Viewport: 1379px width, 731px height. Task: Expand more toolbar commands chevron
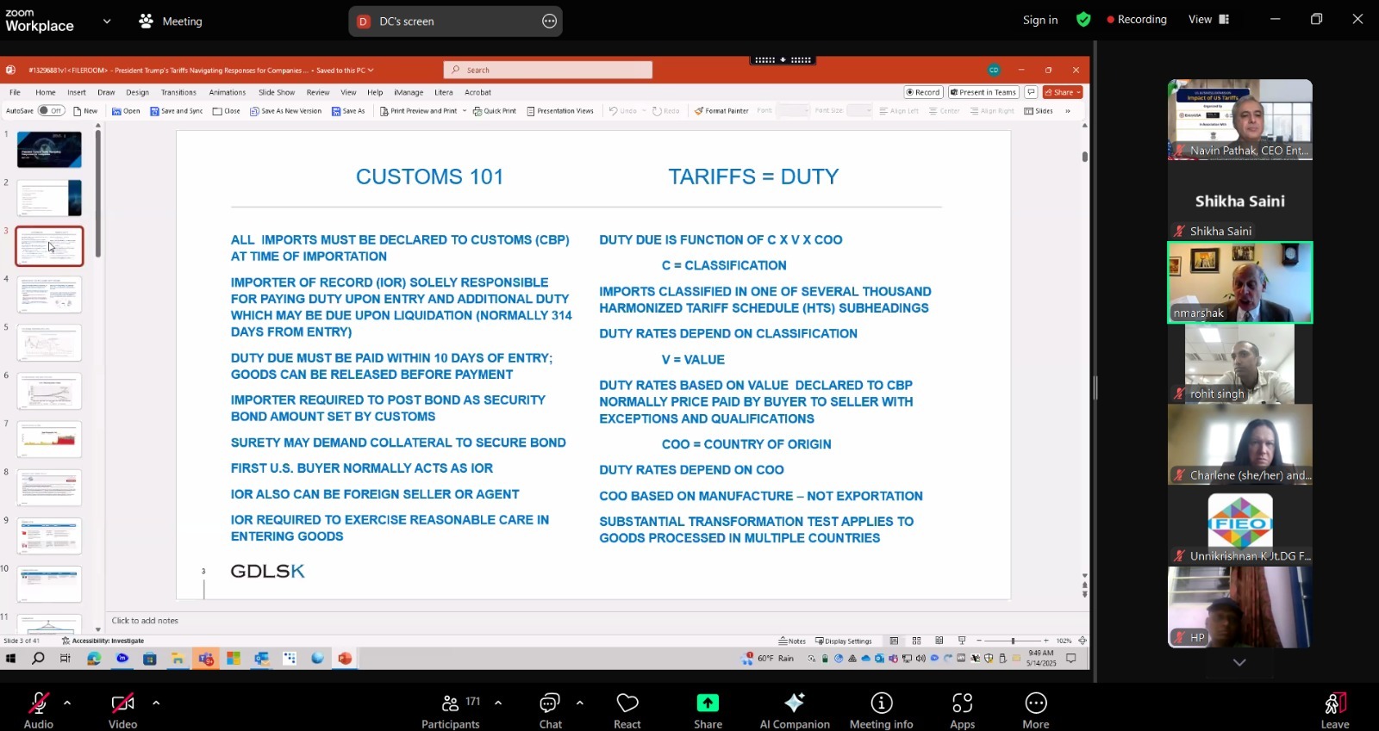coord(1068,111)
